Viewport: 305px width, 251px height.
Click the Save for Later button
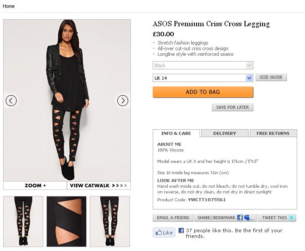click(x=232, y=107)
